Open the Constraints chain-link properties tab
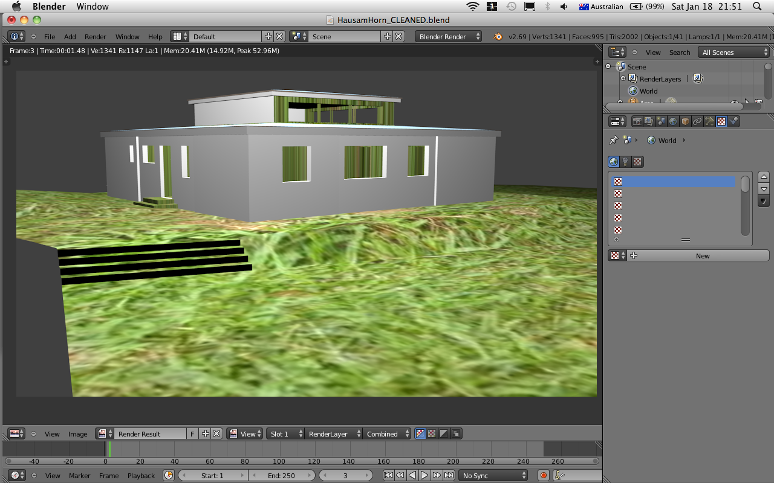The width and height of the screenshot is (774, 483). coord(697,121)
